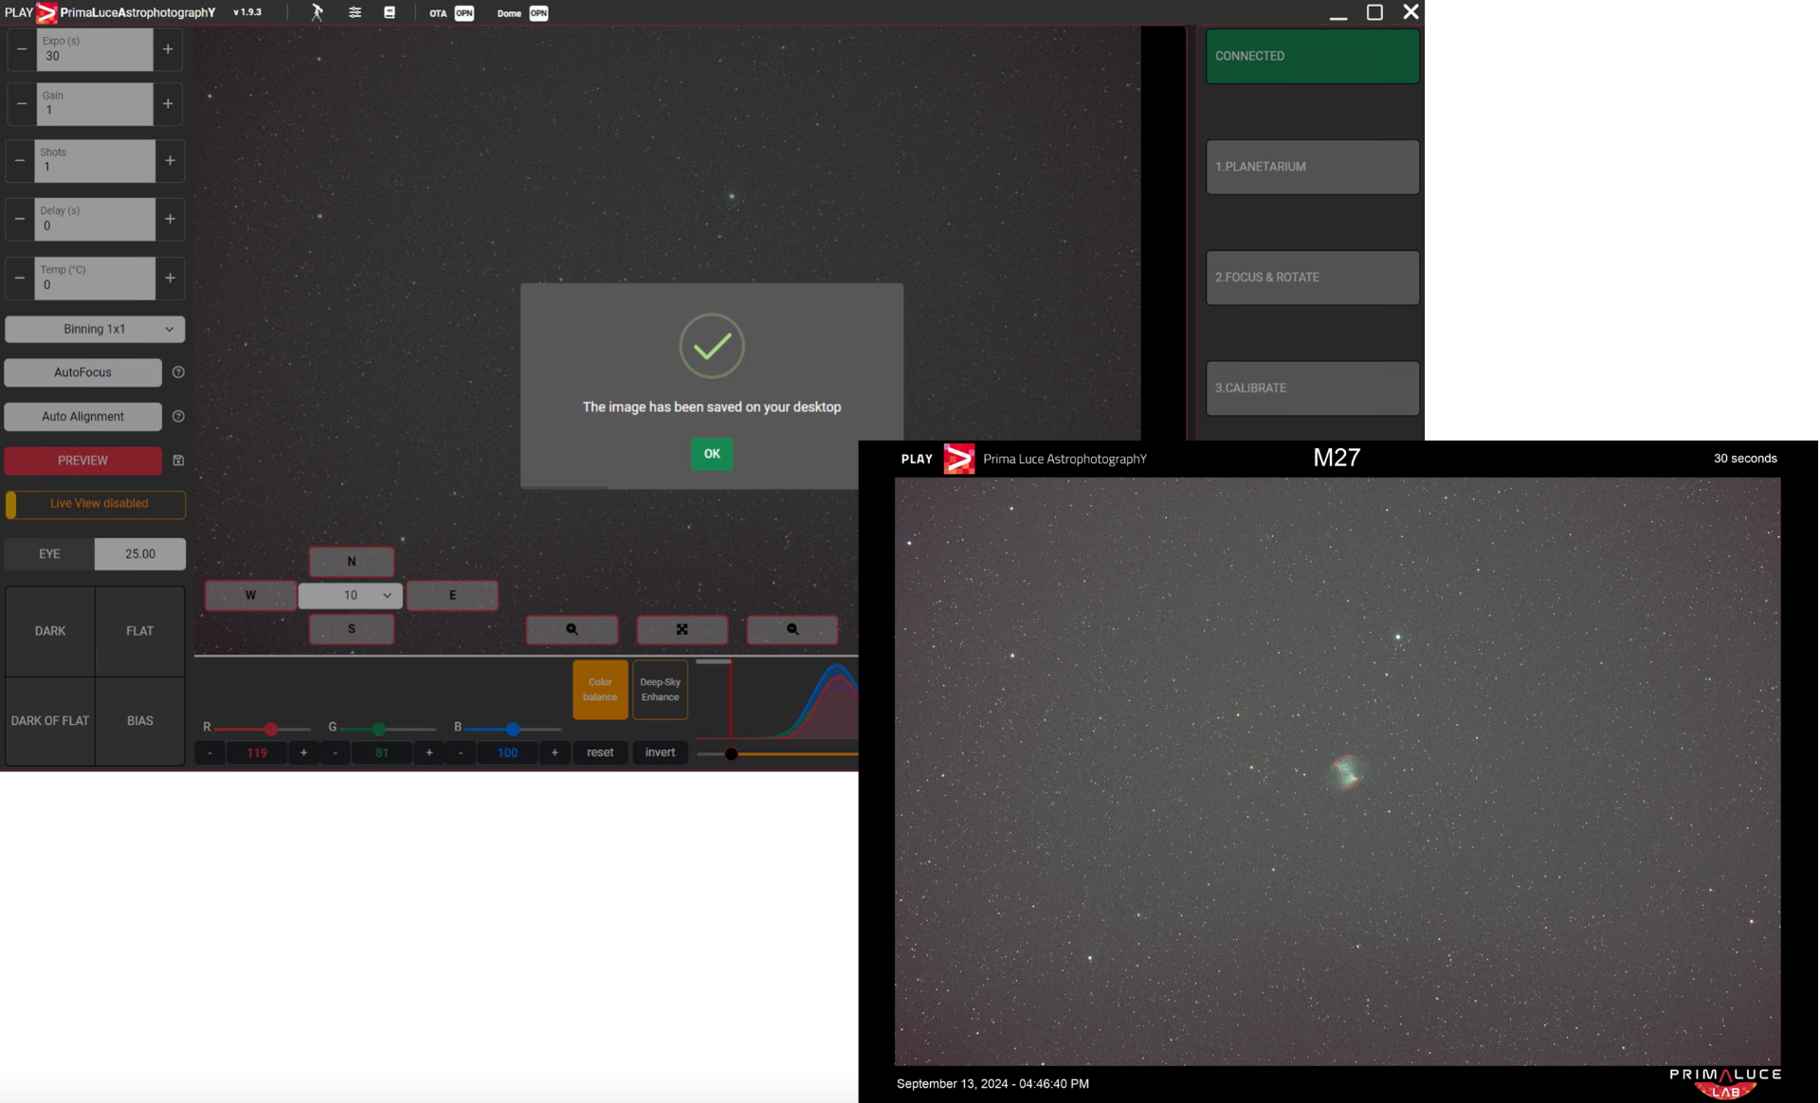The width and height of the screenshot is (1820, 1103).
Task: Select the DARK OF FLAT tile
Action: pyautogui.click(x=50, y=721)
